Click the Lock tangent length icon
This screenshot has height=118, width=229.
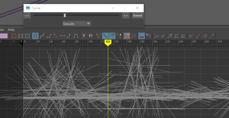(119, 36)
